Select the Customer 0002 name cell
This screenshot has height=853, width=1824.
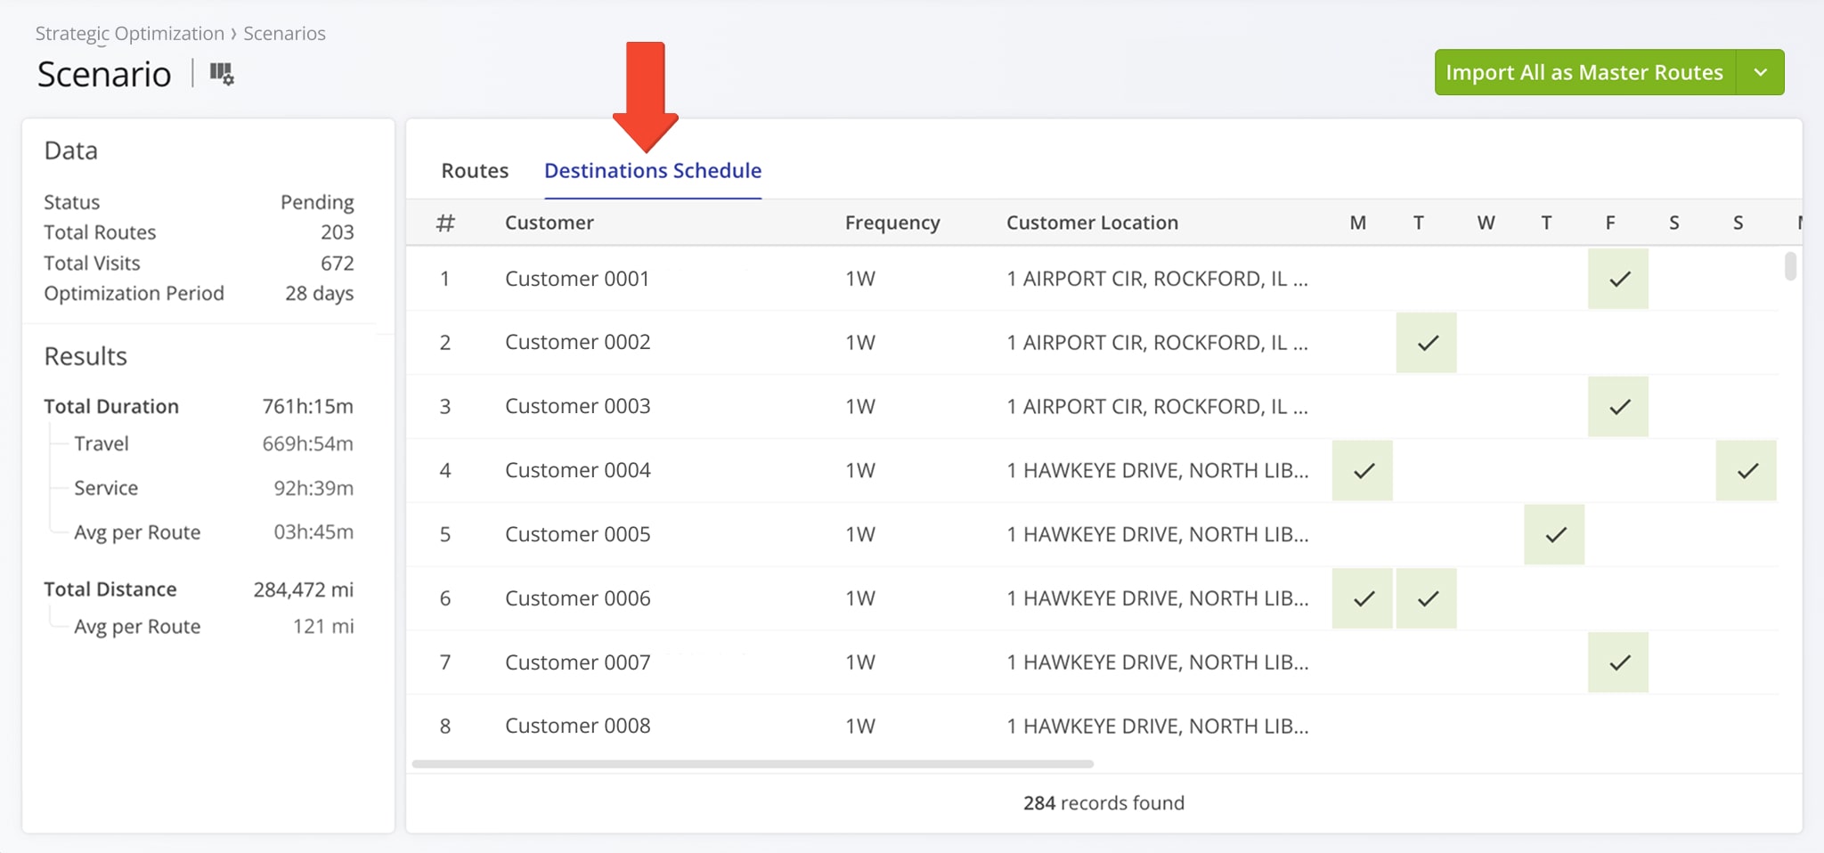coord(578,342)
